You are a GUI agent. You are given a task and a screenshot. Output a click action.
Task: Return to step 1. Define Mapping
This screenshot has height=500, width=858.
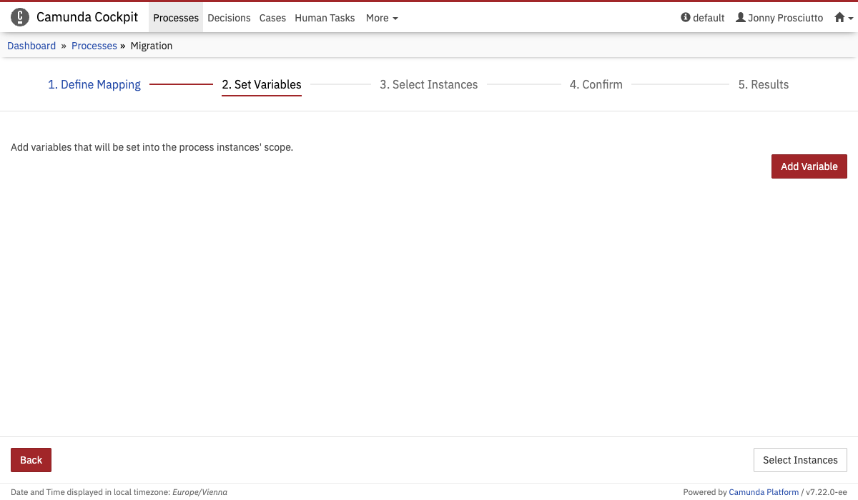pos(94,84)
